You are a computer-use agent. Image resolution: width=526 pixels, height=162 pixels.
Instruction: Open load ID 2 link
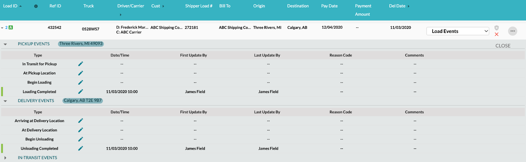click(x=6, y=27)
